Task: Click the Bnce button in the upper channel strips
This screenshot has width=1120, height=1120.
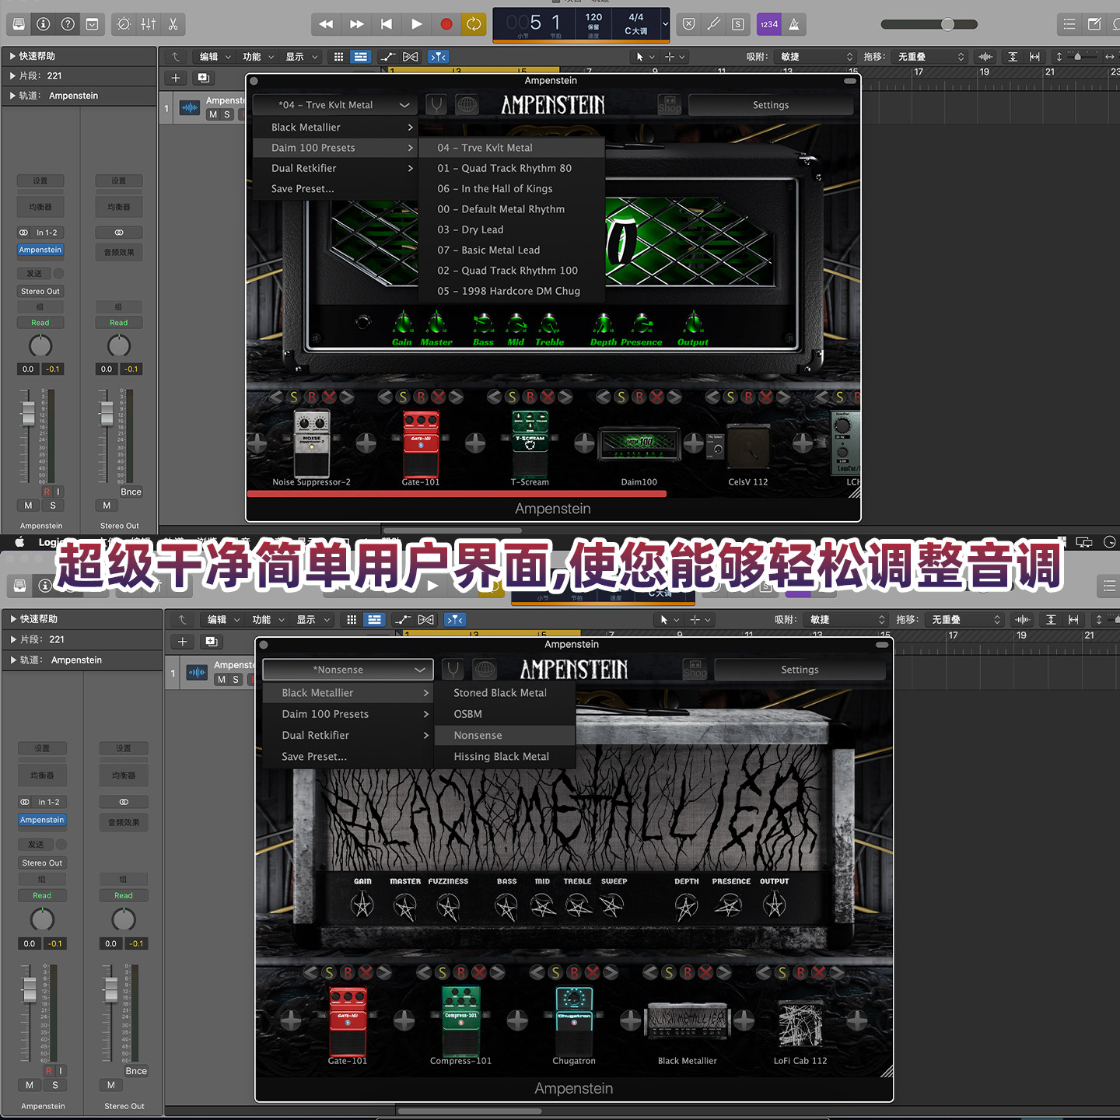Action: tap(131, 492)
